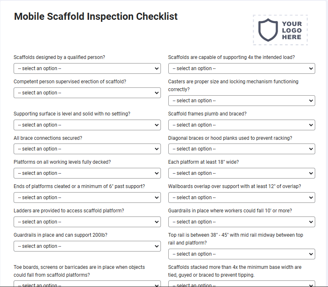Viewport: 328px width, 287px height.
Task: Open Scaffold frames plumb and braced dropdown
Action: pos(242,125)
